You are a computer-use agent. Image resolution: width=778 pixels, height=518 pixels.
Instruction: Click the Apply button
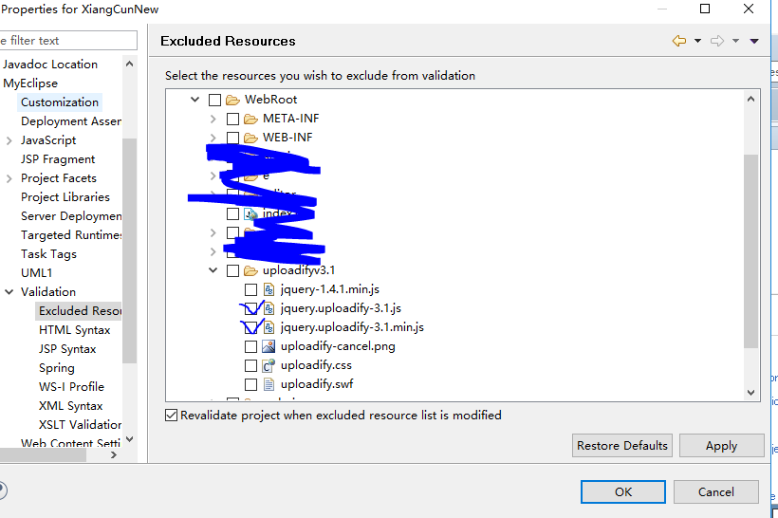pos(721,446)
